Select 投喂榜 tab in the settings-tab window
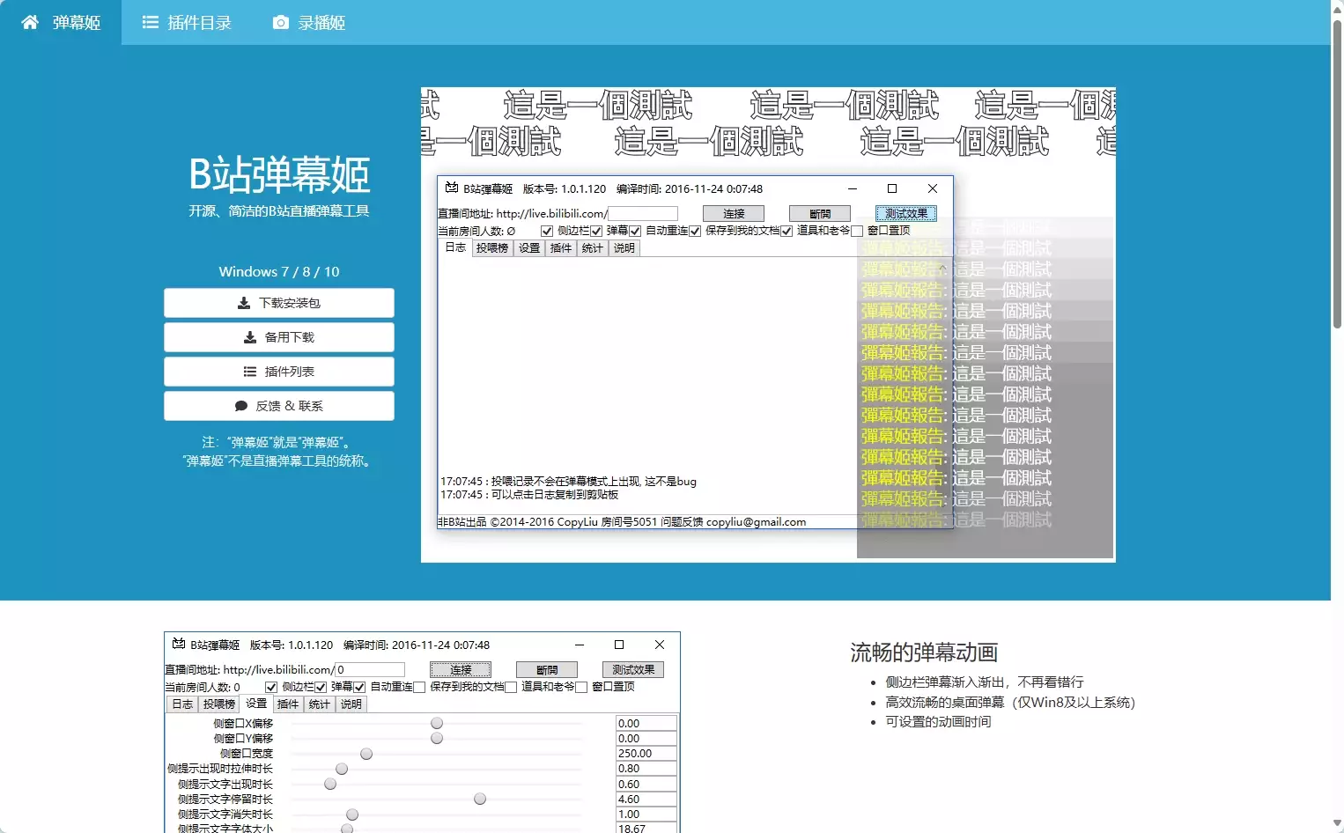1344x833 pixels. click(219, 704)
